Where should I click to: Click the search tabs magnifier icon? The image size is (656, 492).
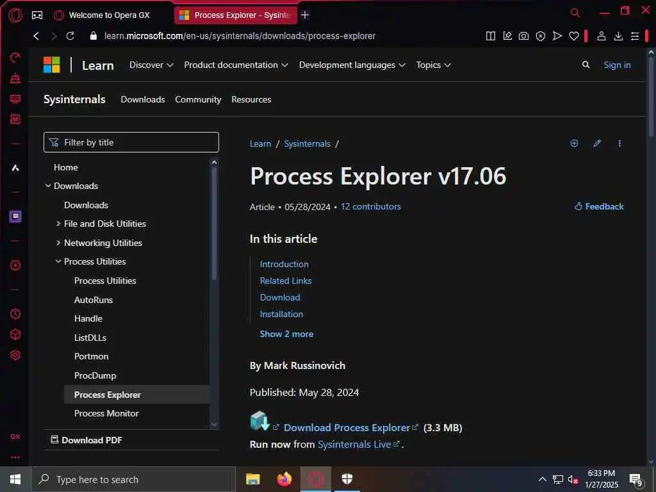(x=575, y=13)
